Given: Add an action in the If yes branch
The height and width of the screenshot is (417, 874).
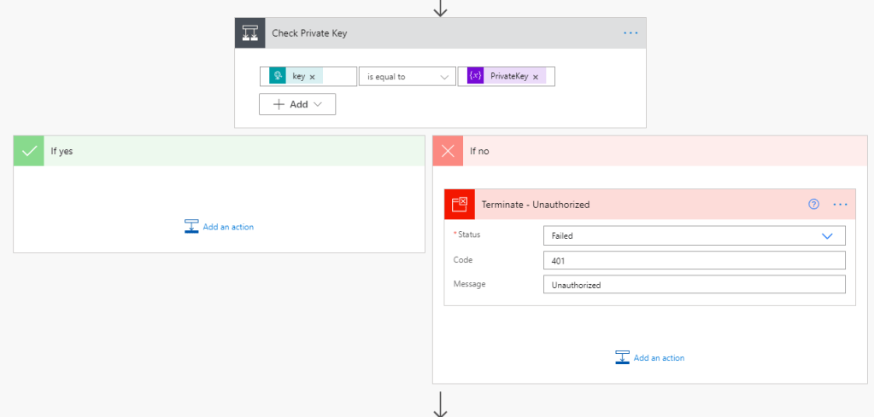Looking at the screenshot, I should [x=220, y=227].
